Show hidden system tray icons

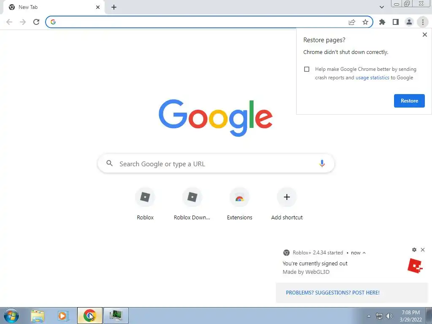(x=369, y=316)
